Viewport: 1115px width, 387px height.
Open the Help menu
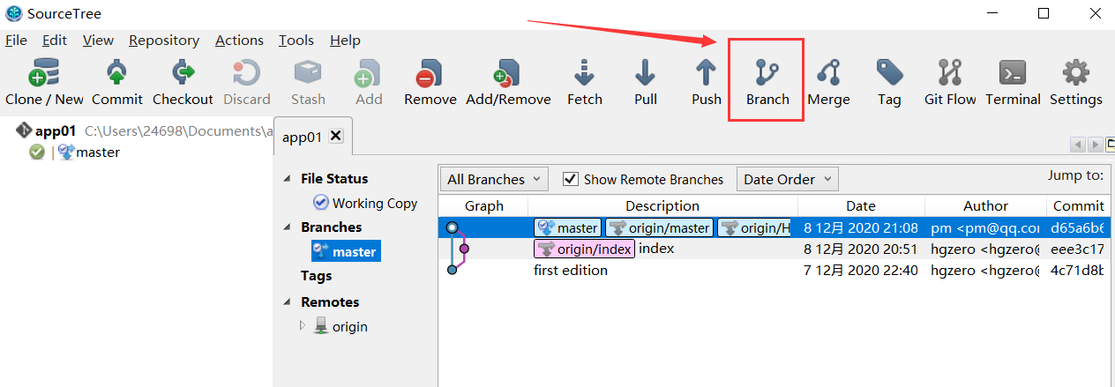pyautogui.click(x=345, y=40)
